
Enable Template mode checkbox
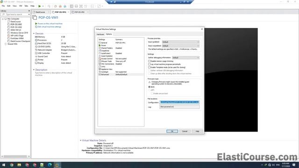(x=149, y=67)
